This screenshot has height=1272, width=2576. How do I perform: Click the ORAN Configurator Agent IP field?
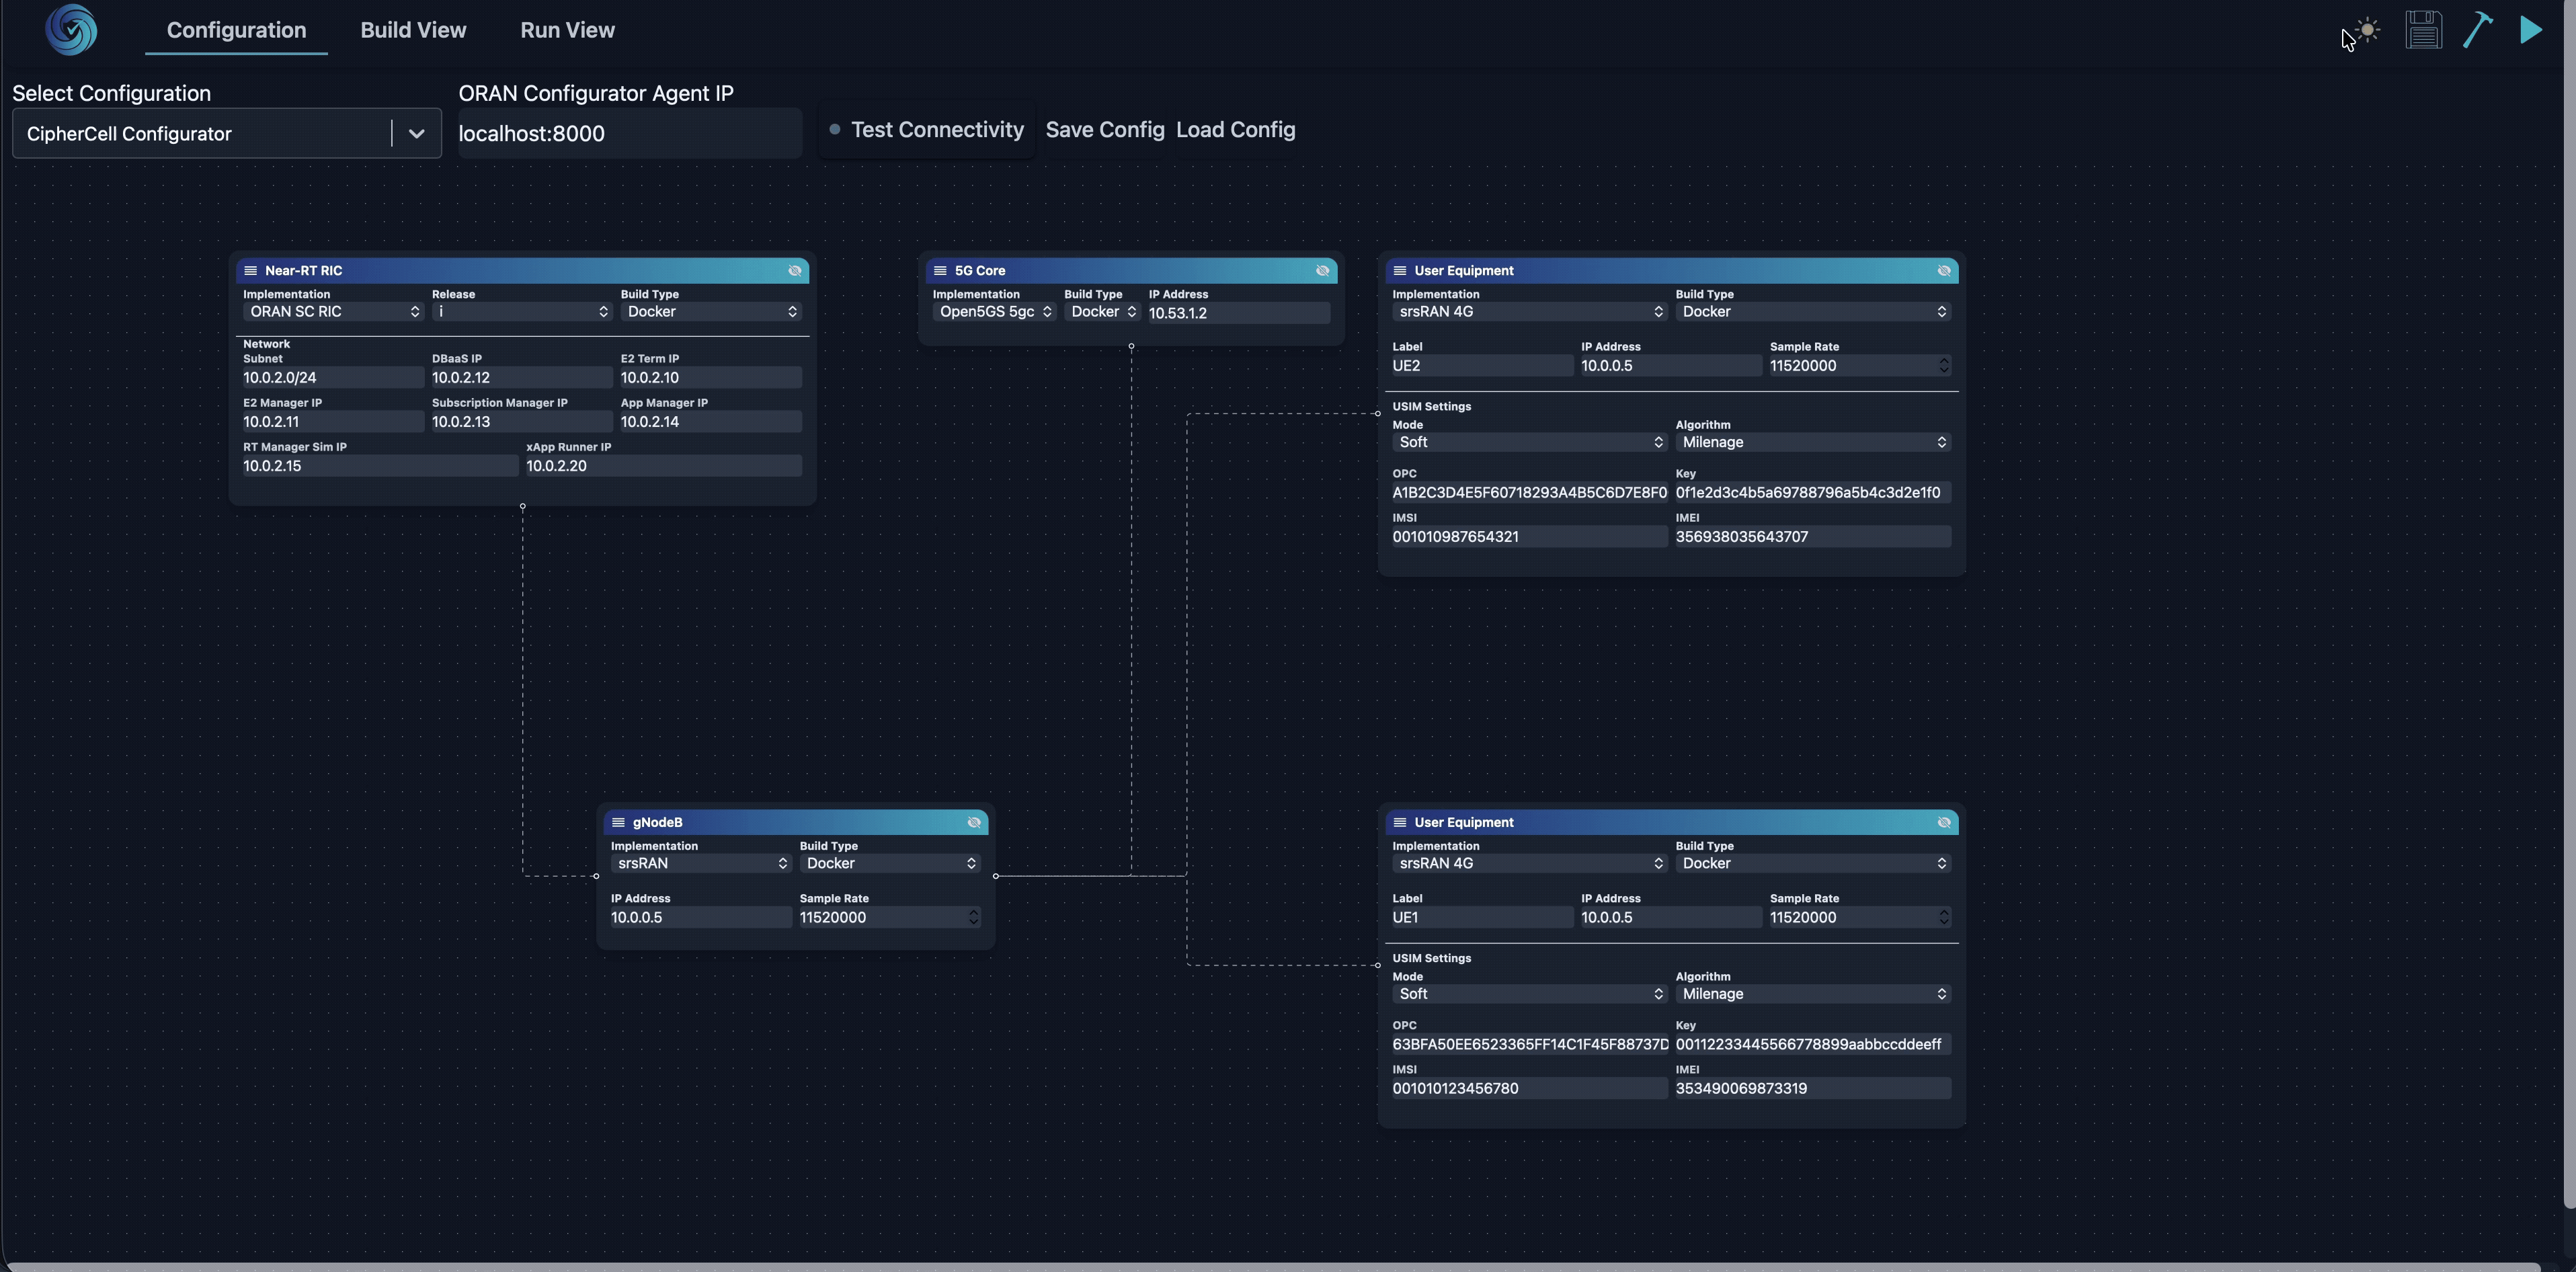(628, 134)
